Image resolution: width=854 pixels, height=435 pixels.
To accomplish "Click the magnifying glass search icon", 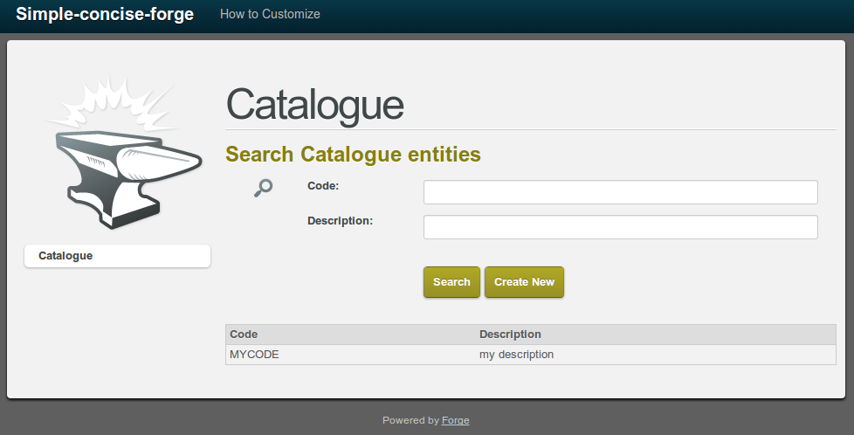I will tap(263, 187).
